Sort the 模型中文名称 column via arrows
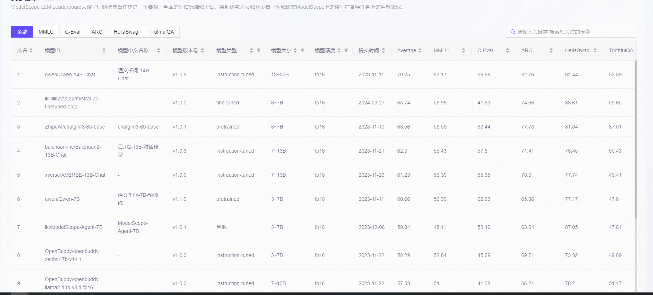The height and width of the screenshot is (295, 653). coord(159,50)
